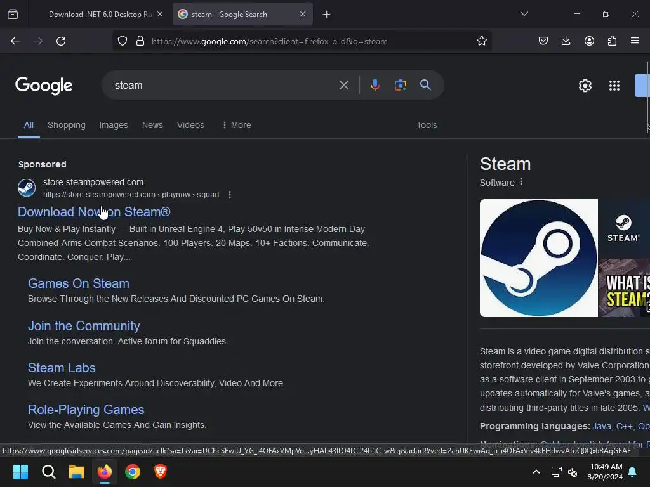Start voice search with the microphone
The height and width of the screenshot is (487, 650).
(x=375, y=86)
